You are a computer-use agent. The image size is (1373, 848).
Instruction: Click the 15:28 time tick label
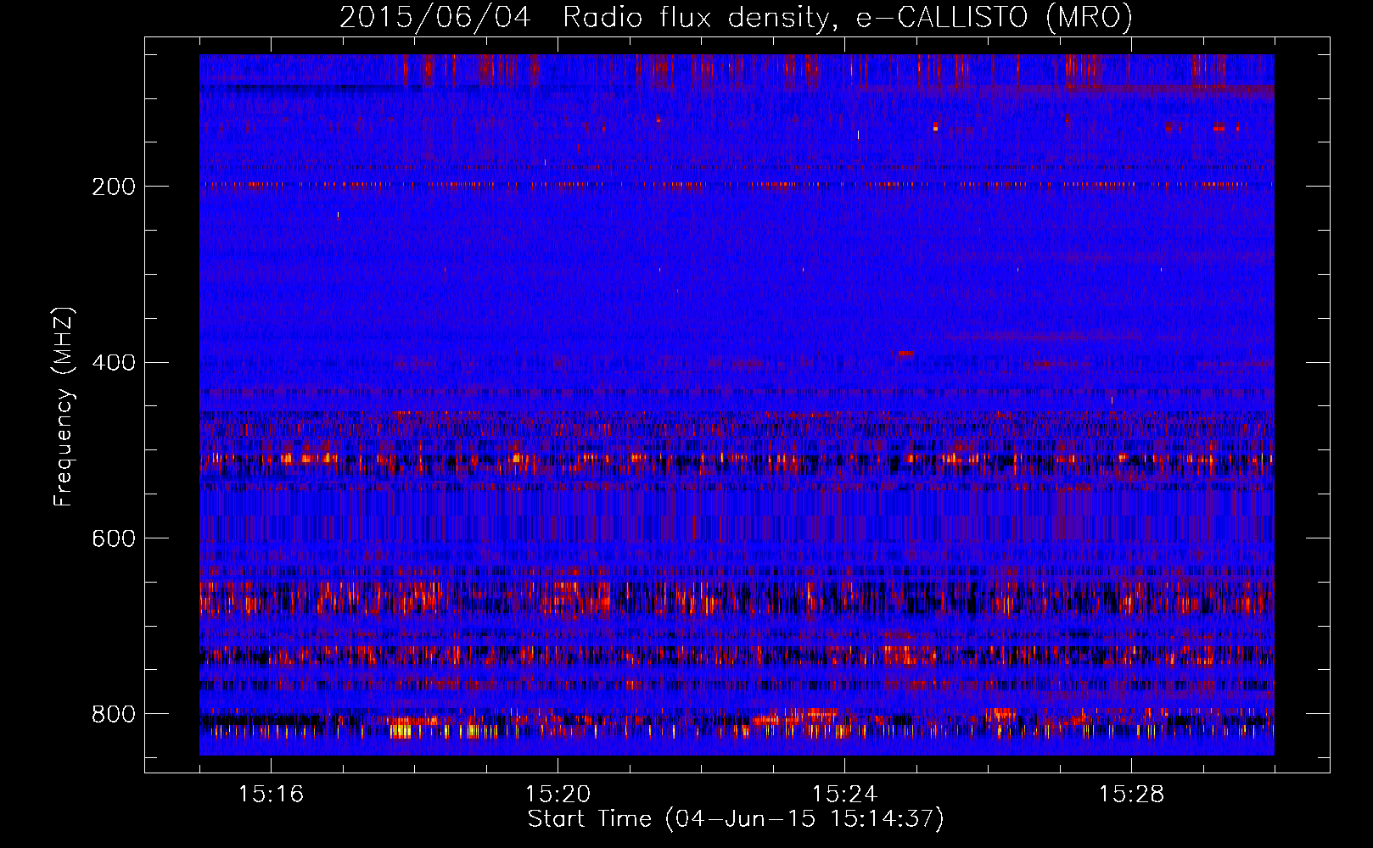point(1131,794)
